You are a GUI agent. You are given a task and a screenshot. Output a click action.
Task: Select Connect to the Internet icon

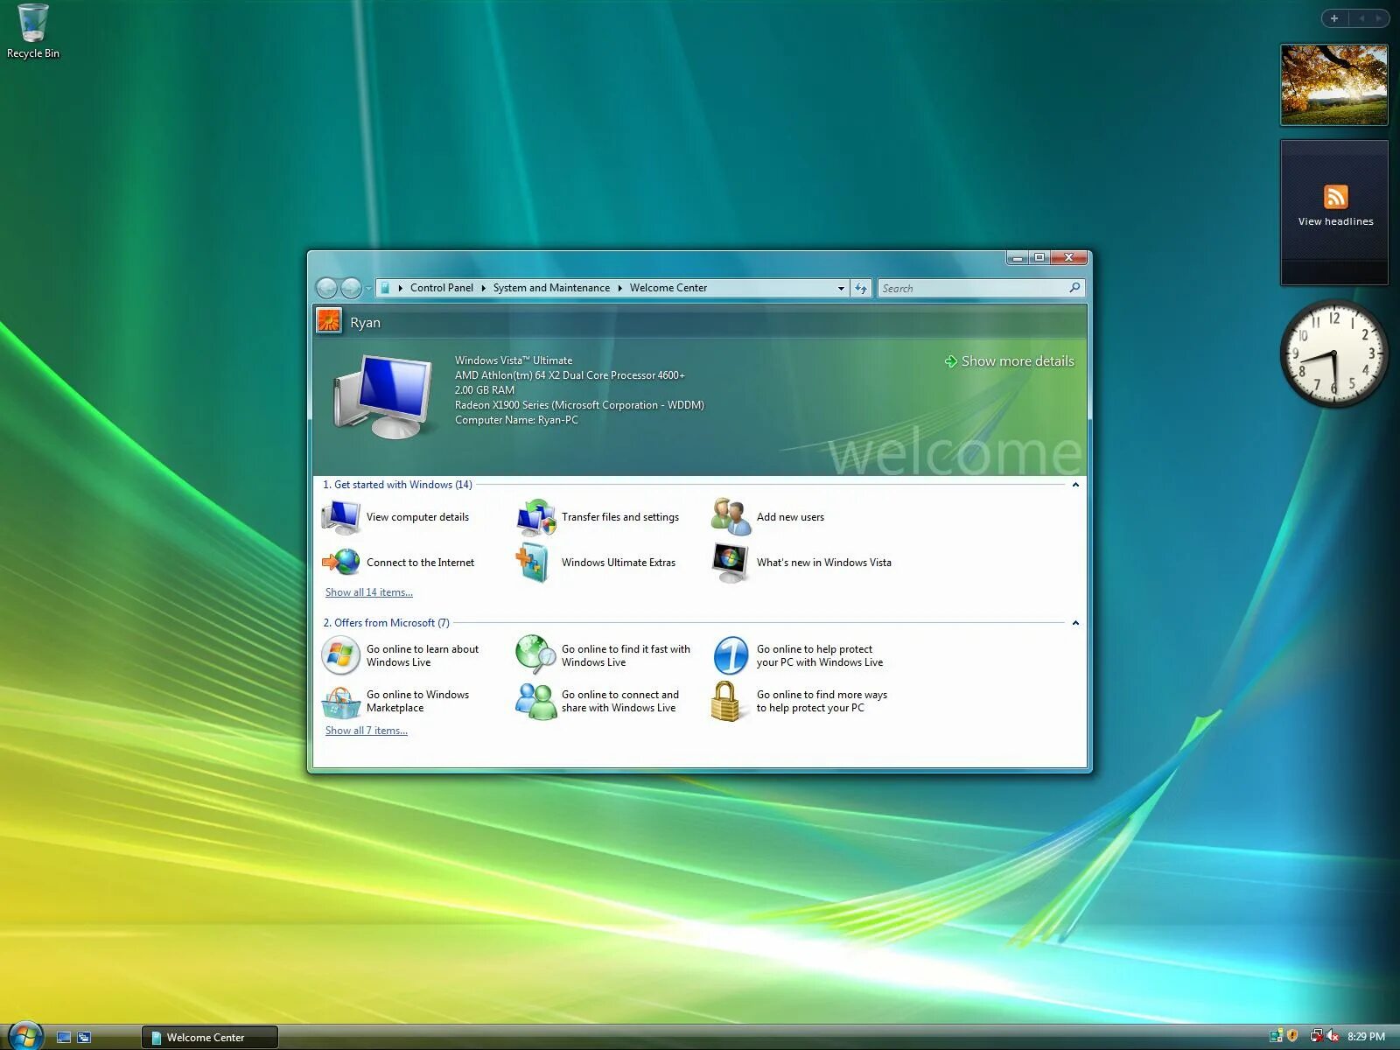(x=340, y=562)
